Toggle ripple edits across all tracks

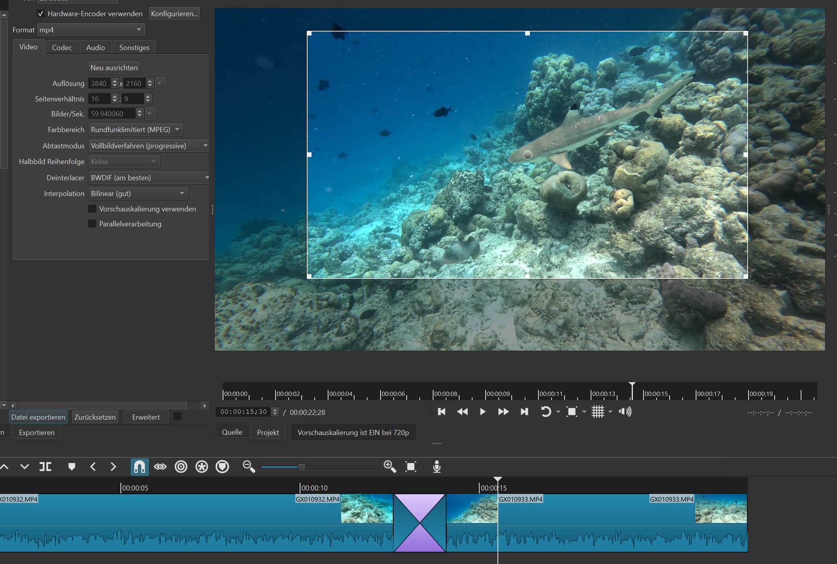pyautogui.click(x=201, y=466)
